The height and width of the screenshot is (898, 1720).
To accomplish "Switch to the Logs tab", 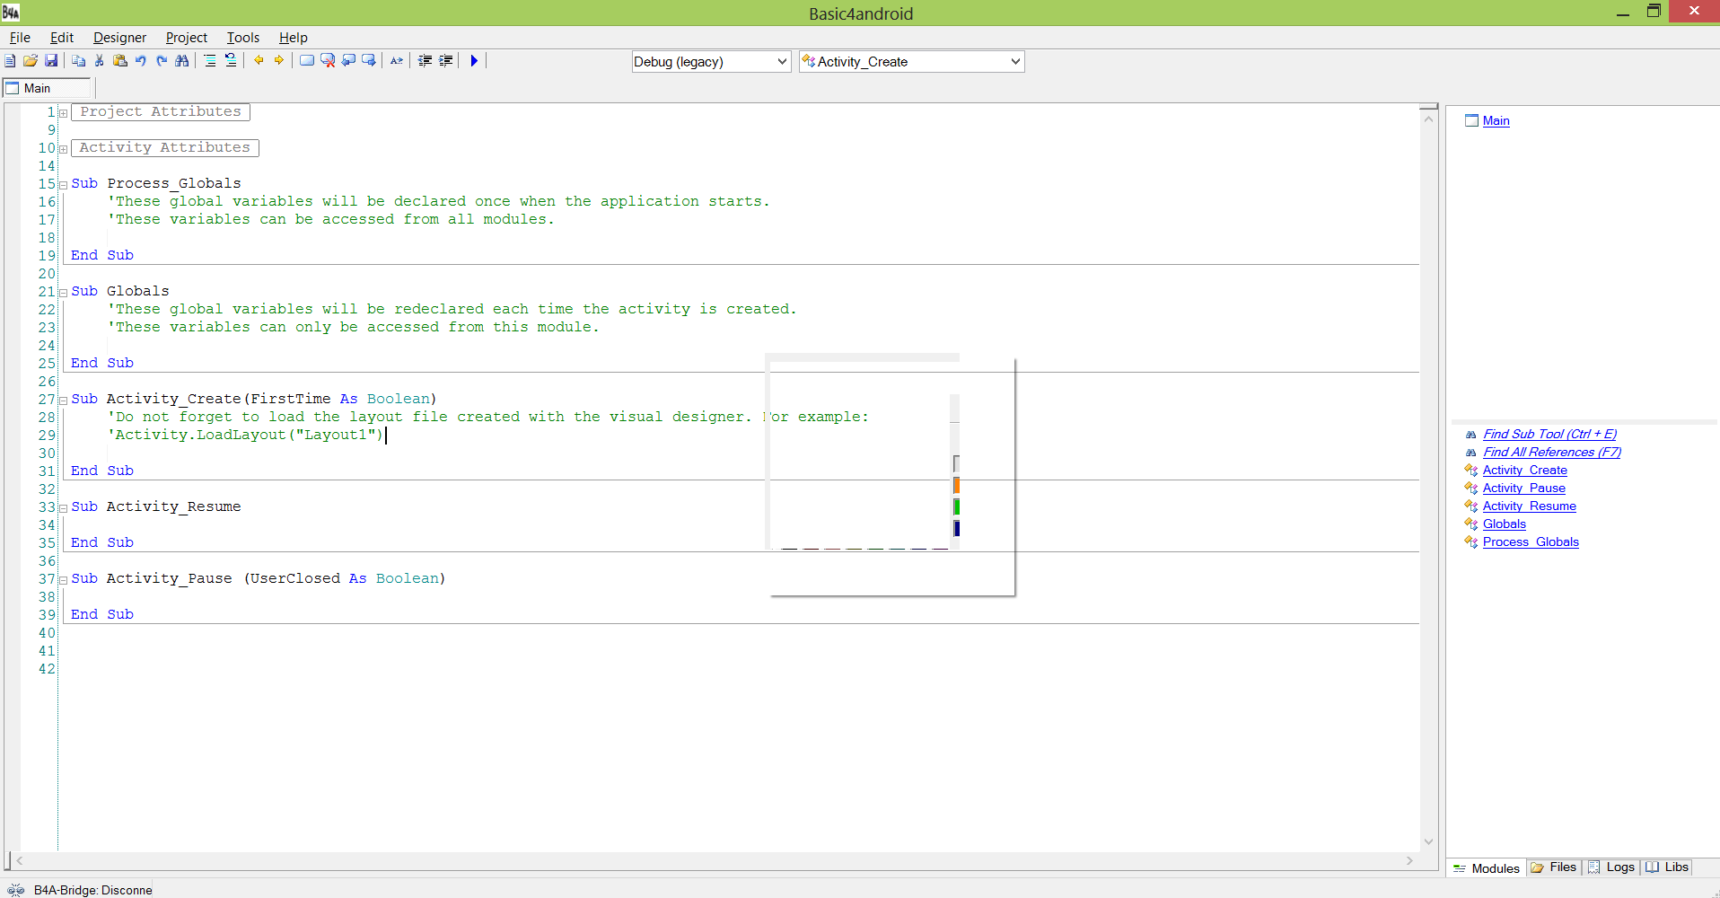I will (x=1611, y=867).
